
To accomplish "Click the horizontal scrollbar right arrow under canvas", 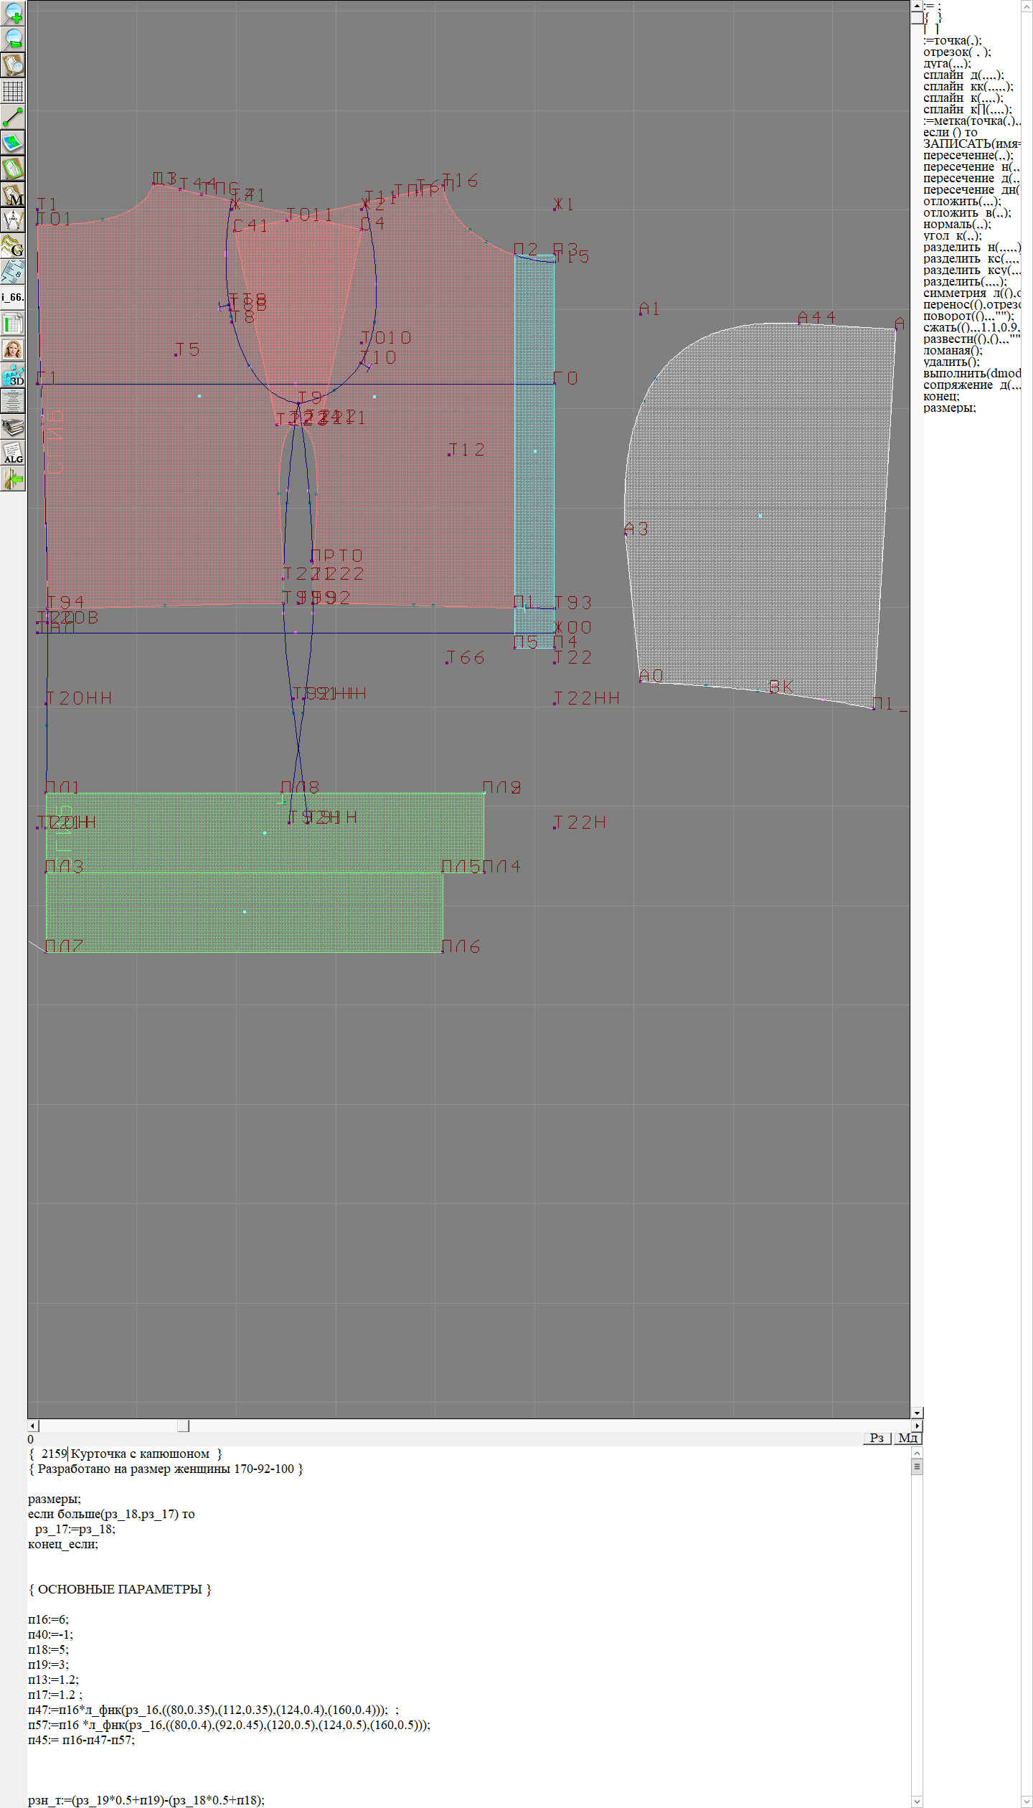I will point(917,1426).
